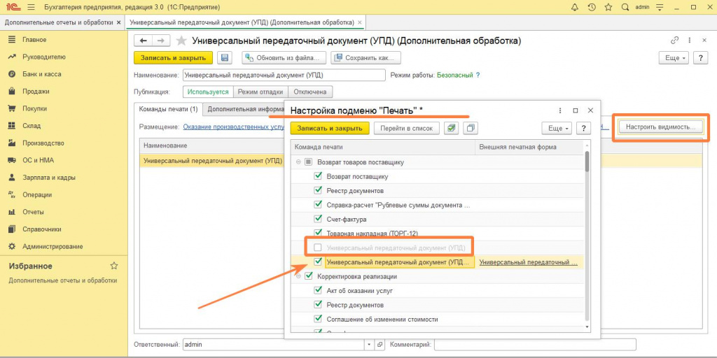Screen dimensions: 717x358
Task: Copy link with the chain icon
Action: coord(675,41)
